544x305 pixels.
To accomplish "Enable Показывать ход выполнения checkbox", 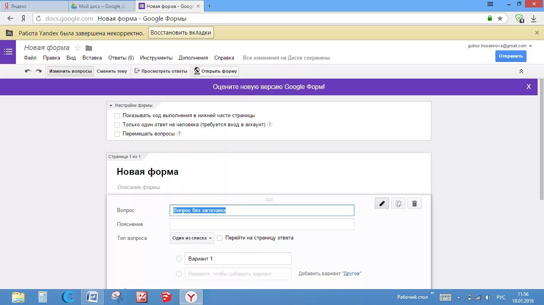I will tap(117, 116).
